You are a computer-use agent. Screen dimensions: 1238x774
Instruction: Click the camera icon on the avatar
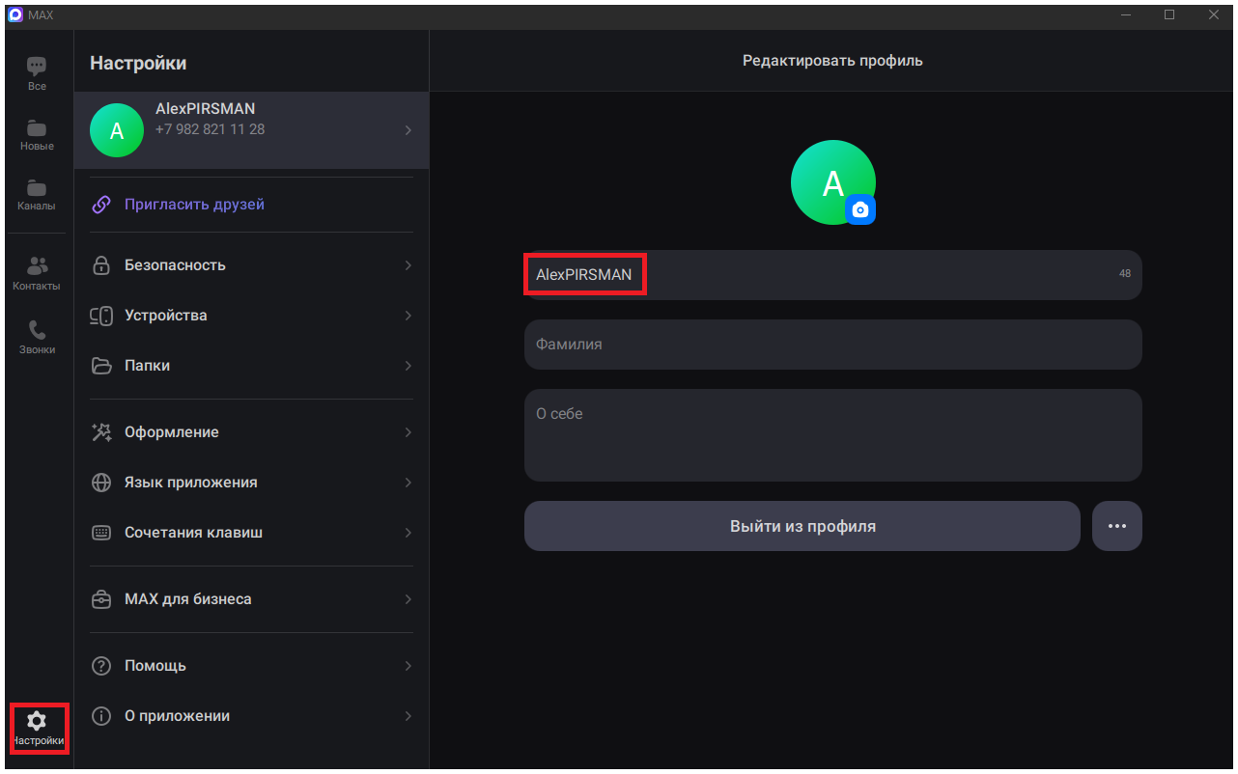[860, 209]
